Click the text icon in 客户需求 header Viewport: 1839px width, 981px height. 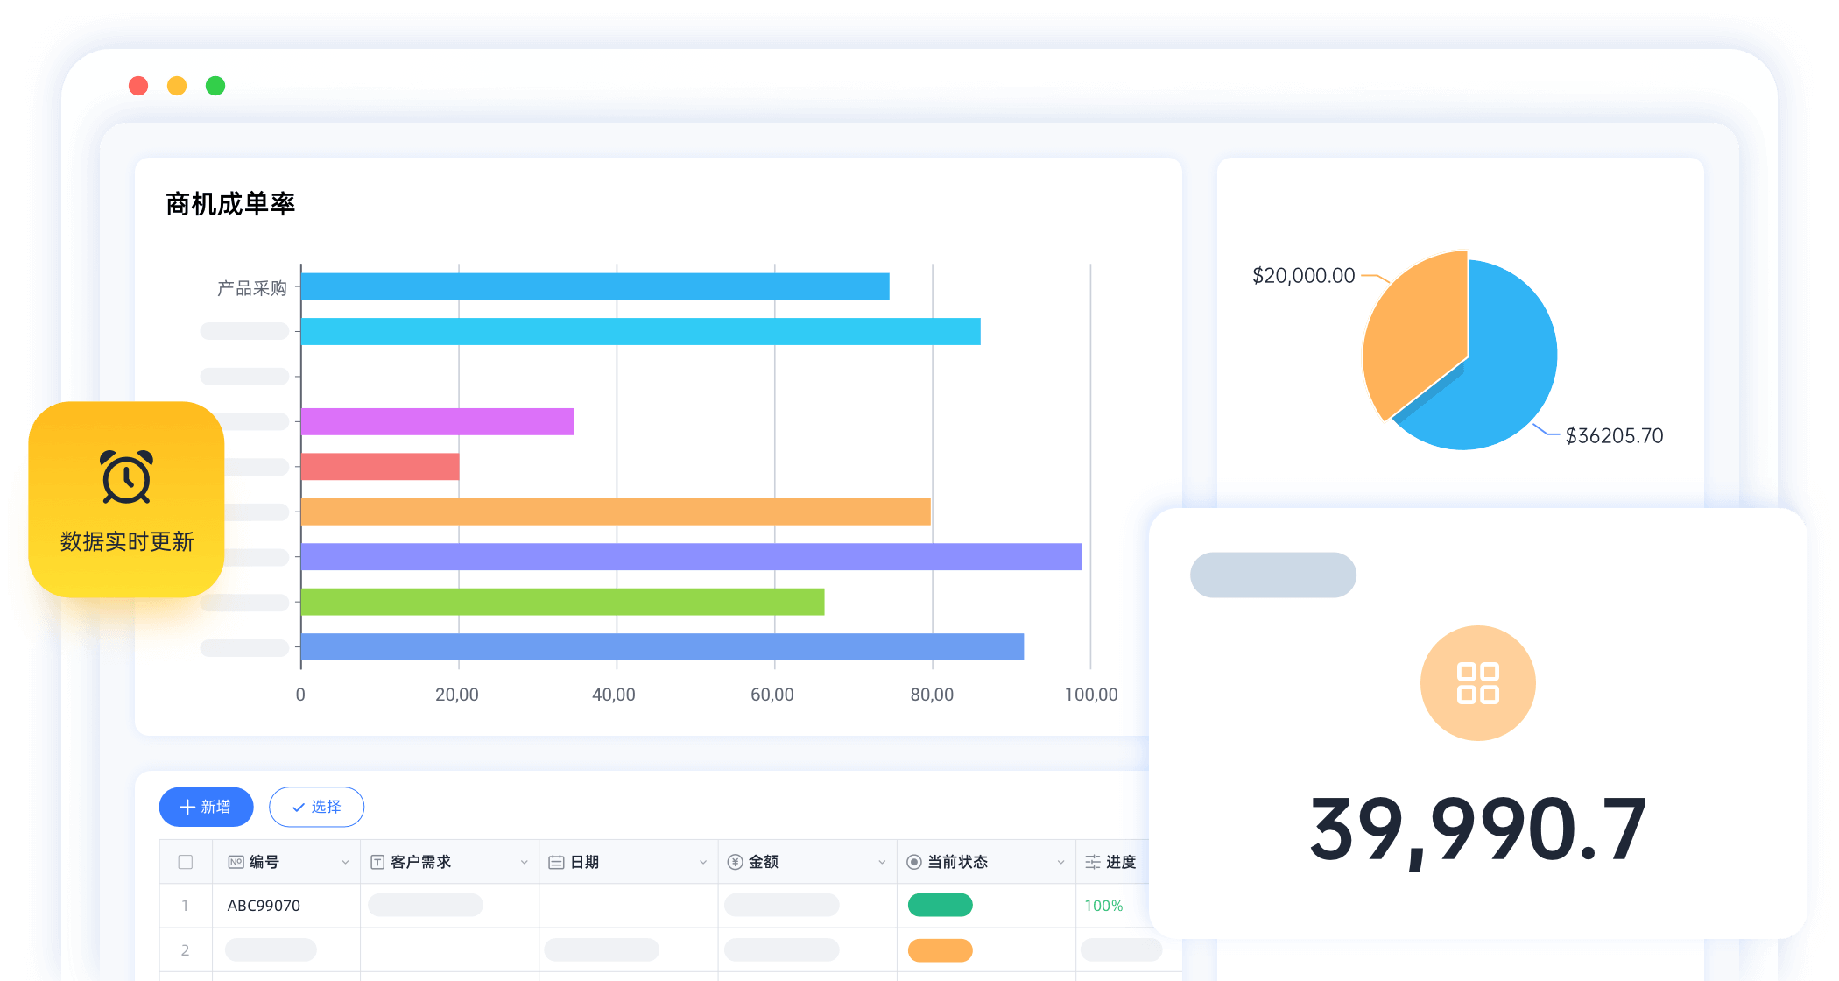(x=377, y=862)
